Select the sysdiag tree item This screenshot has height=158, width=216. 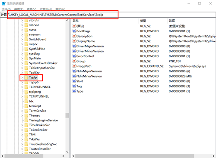point(34,54)
